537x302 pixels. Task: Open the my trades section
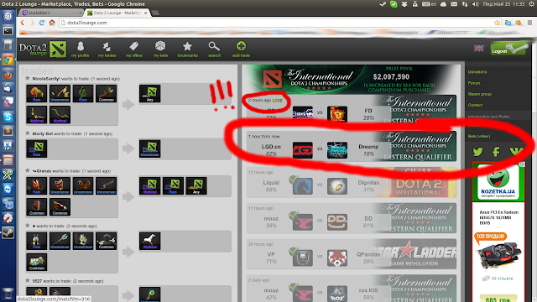tap(107, 49)
